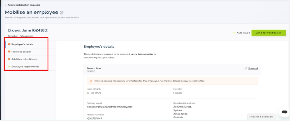Click the Provide Feedback button
Viewport: 290px width, 121px height.
(x=261, y=117)
